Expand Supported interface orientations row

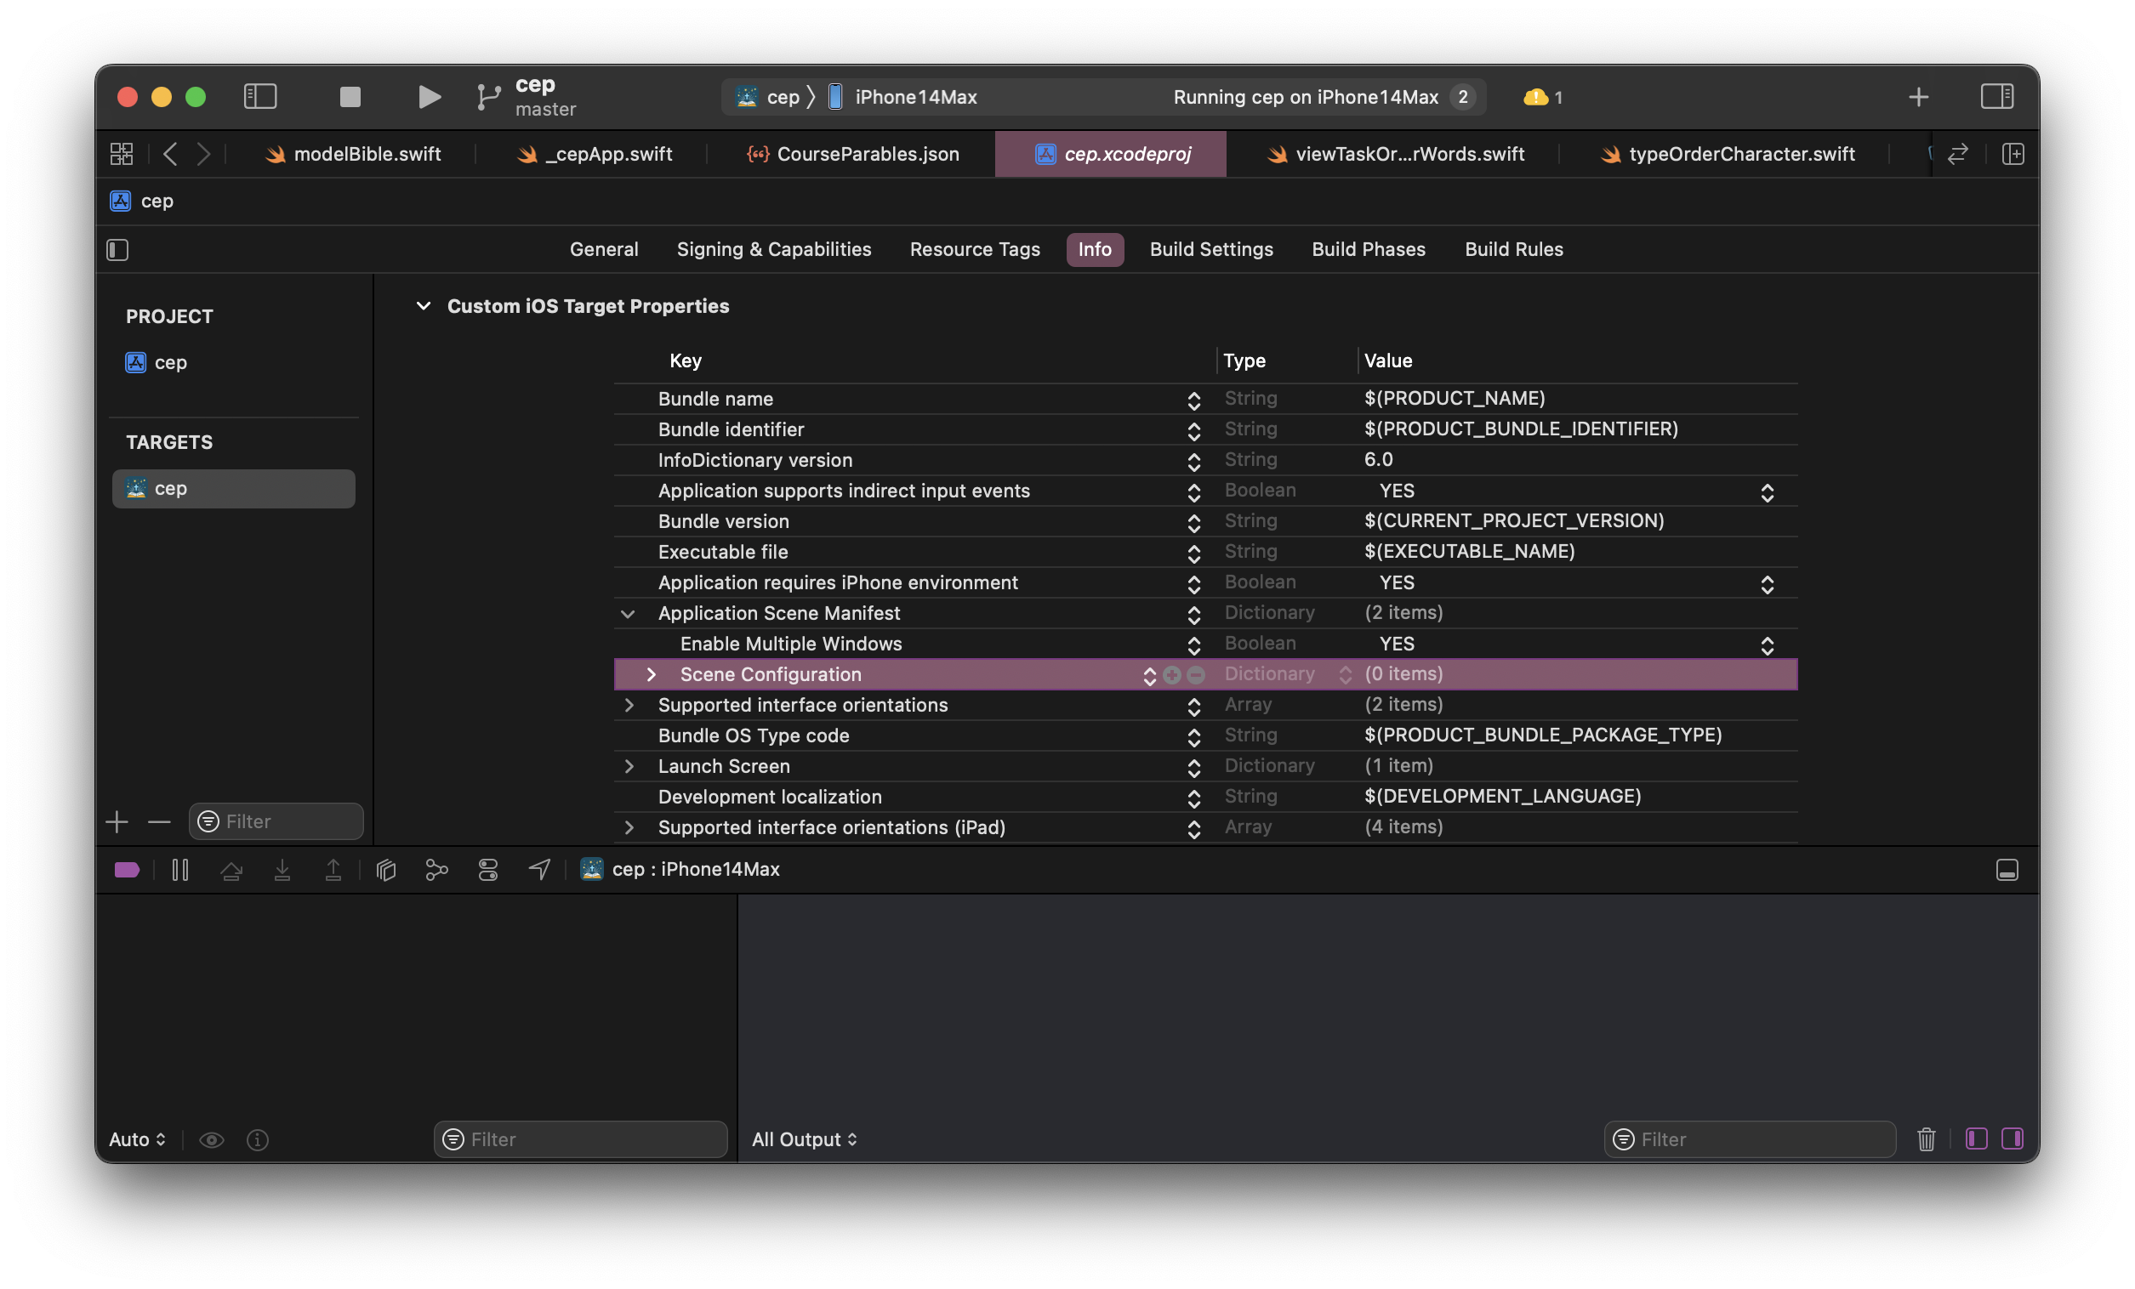[x=629, y=705]
